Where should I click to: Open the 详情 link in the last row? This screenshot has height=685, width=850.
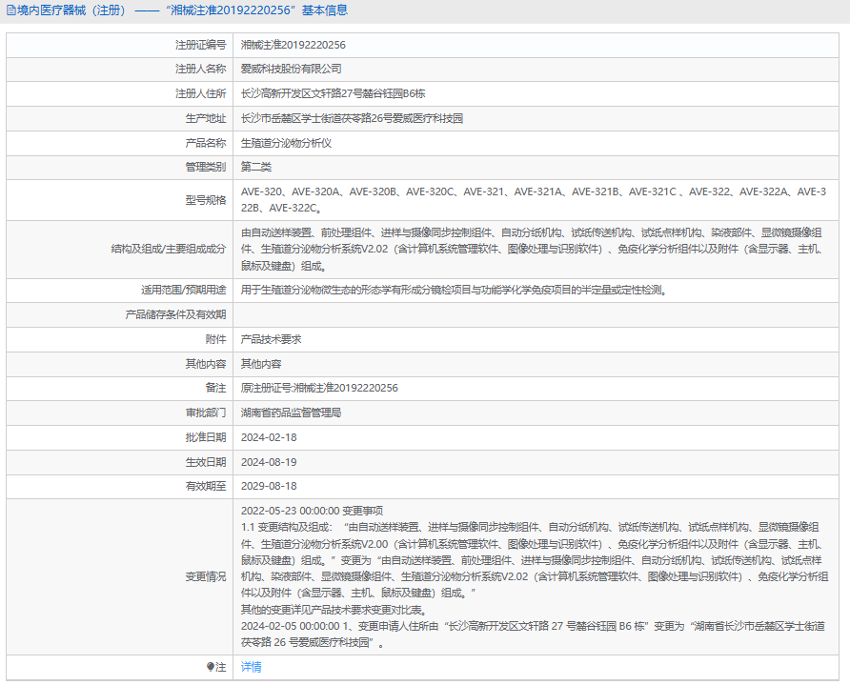(251, 667)
